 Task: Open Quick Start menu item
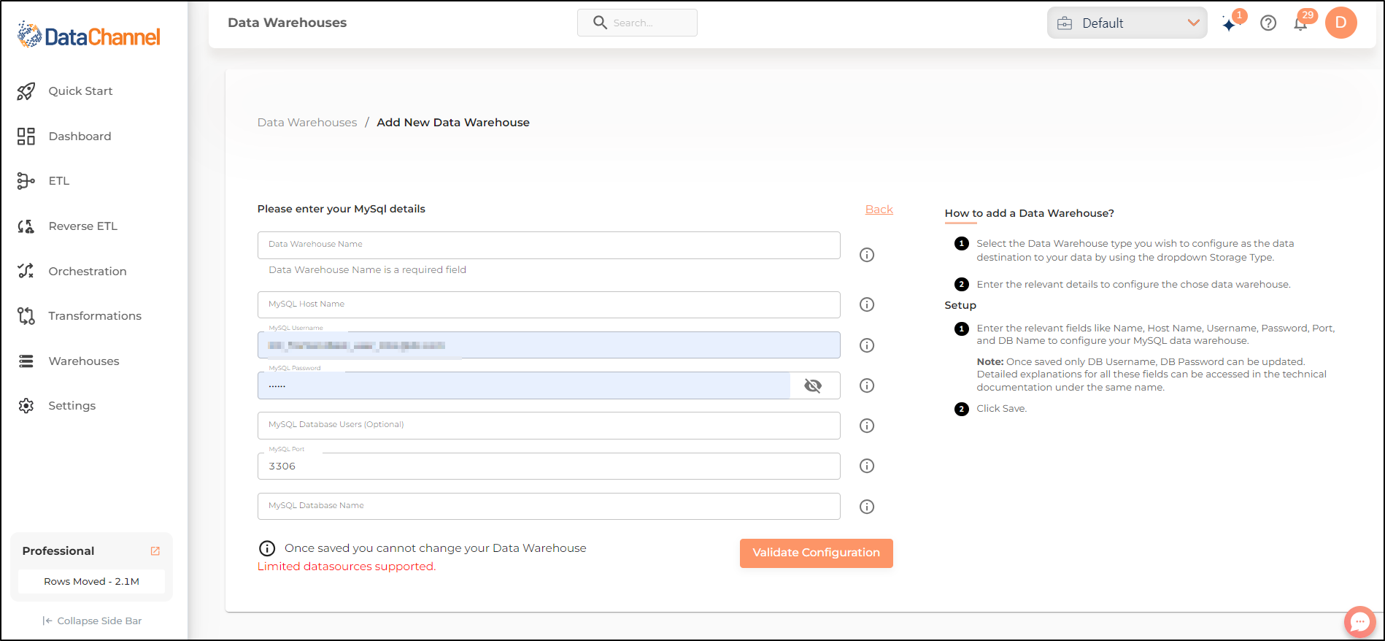pyautogui.click(x=80, y=91)
